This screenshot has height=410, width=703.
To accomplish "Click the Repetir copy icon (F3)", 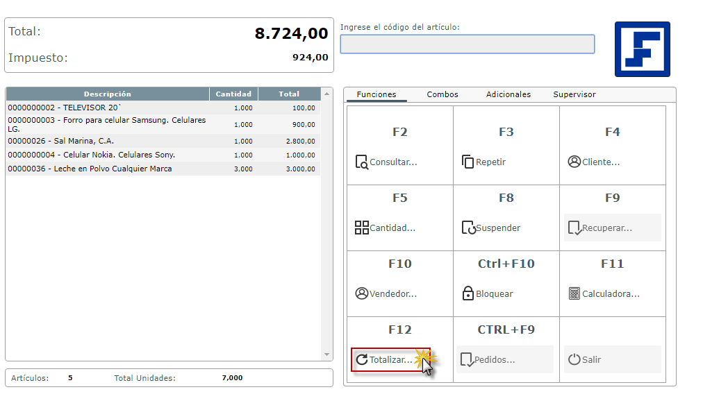I will pyautogui.click(x=468, y=162).
